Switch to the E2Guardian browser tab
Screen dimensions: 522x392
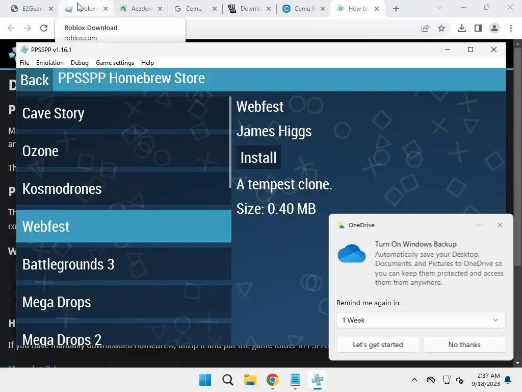32,9
